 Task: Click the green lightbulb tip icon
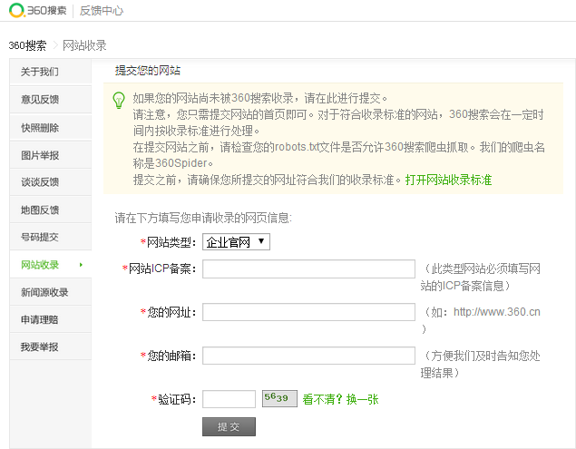(x=118, y=100)
